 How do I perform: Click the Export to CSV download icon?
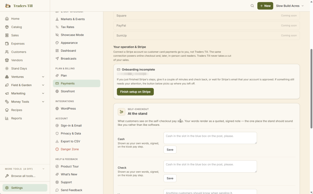(57, 141)
